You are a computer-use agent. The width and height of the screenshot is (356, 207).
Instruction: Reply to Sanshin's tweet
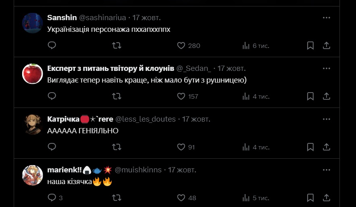[x=52, y=46]
